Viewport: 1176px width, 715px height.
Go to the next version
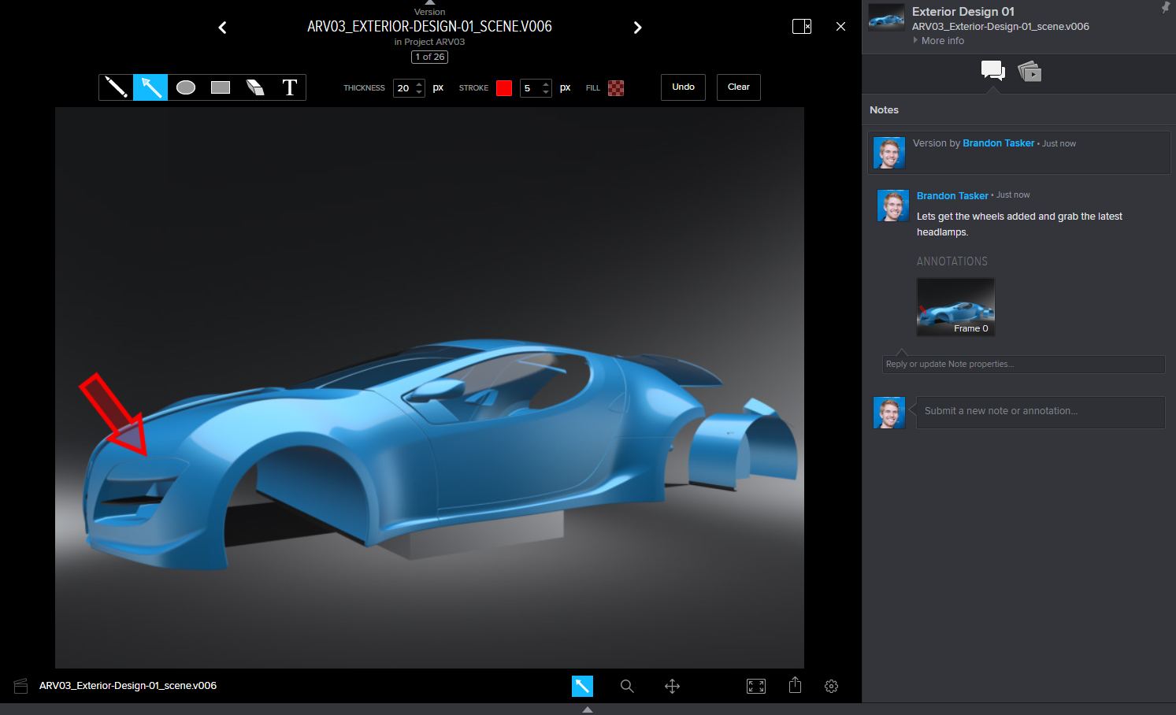coord(637,28)
